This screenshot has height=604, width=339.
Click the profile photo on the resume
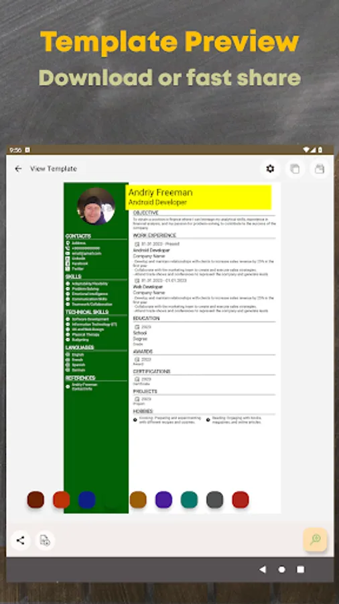click(96, 206)
